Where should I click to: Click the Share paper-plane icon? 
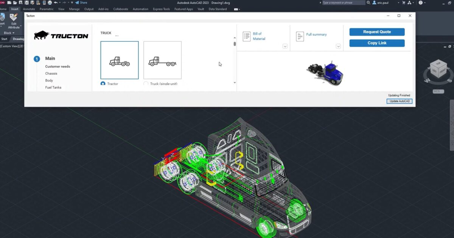point(77,3)
